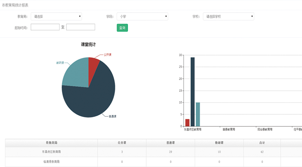302x167 pixels.
Task: Click the 教研课 pie chart label
Action: [60, 63]
